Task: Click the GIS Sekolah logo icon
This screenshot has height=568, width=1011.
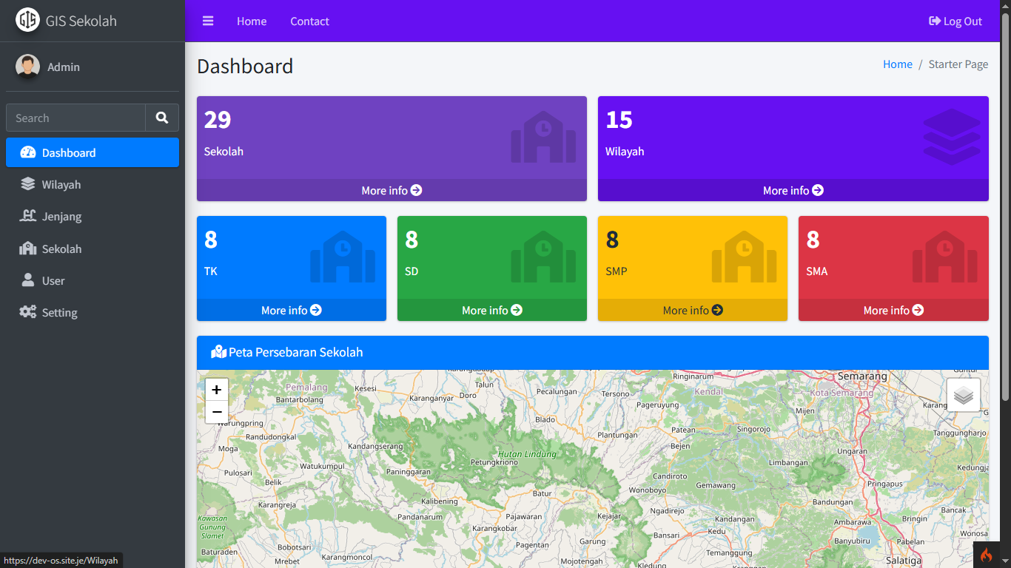Action: (27, 20)
